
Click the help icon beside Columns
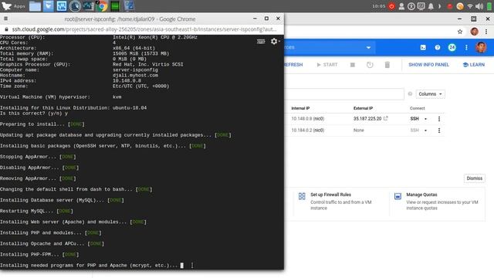tap(410, 94)
